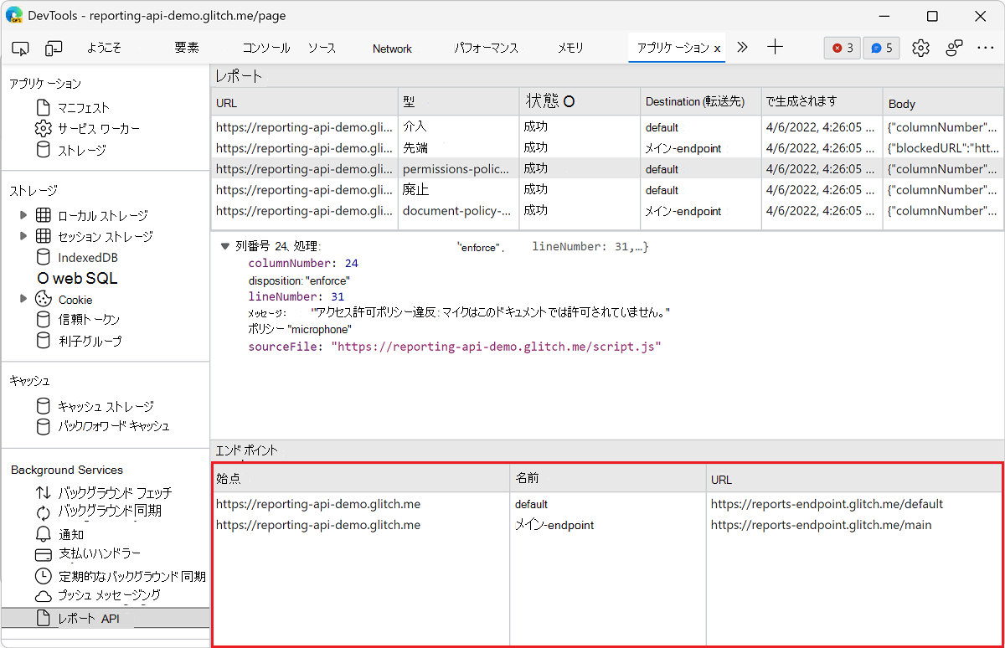Open the customize DevTools three-dot menu
Image resolution: width=1005 pixels, height=648 pixels.
987,48
